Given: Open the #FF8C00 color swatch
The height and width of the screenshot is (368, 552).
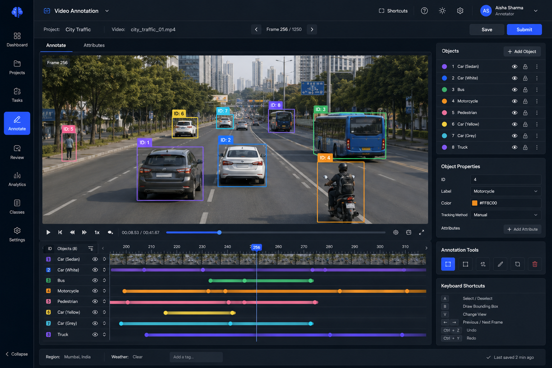Looking at the screenshot, I should (475, 203).
